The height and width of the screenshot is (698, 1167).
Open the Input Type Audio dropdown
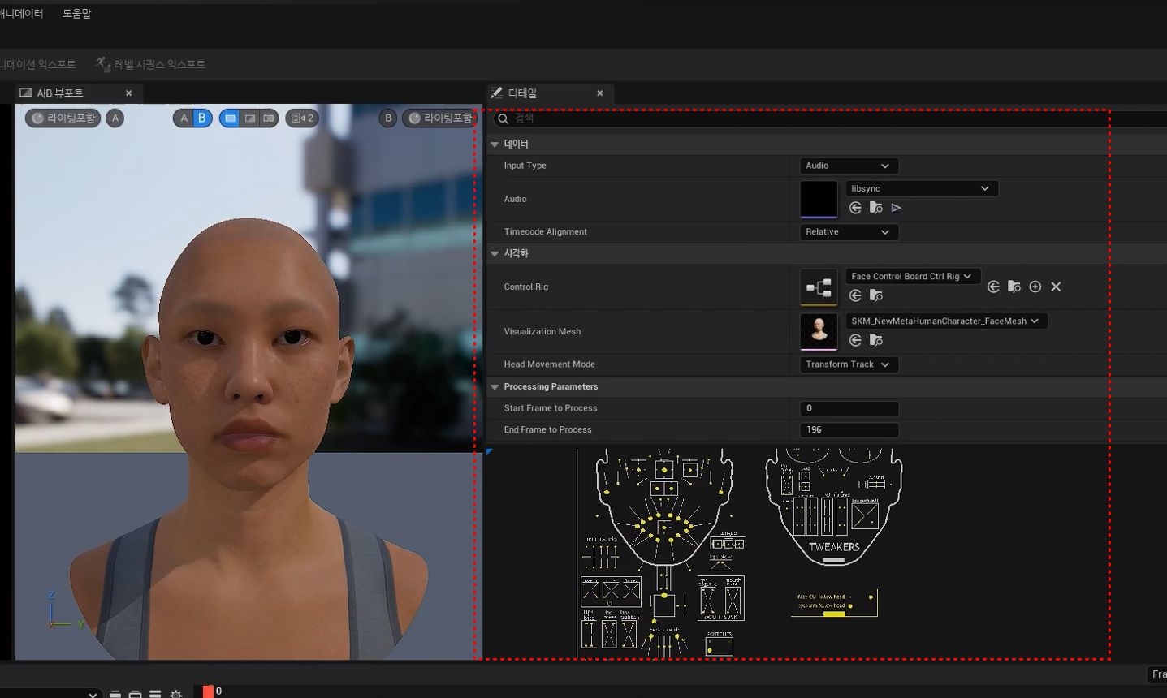(x=849, y=166)
